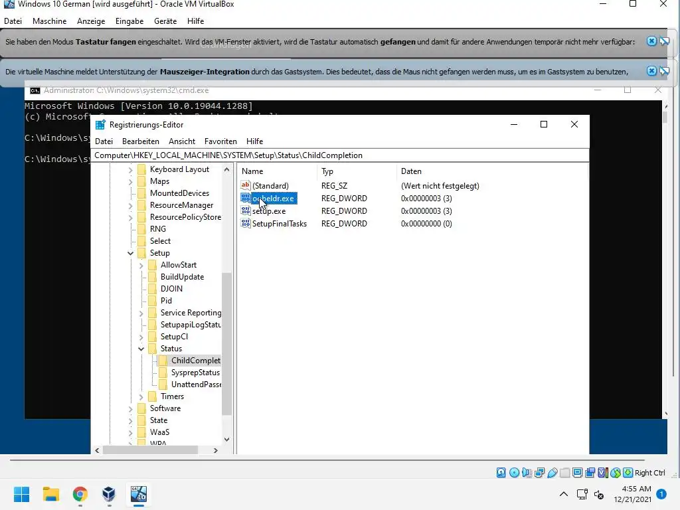Image resolution: width=680 pixels, height=510 pixels.
Task: Click the (Standard) string value icon
Action: [x=246, y=186]
